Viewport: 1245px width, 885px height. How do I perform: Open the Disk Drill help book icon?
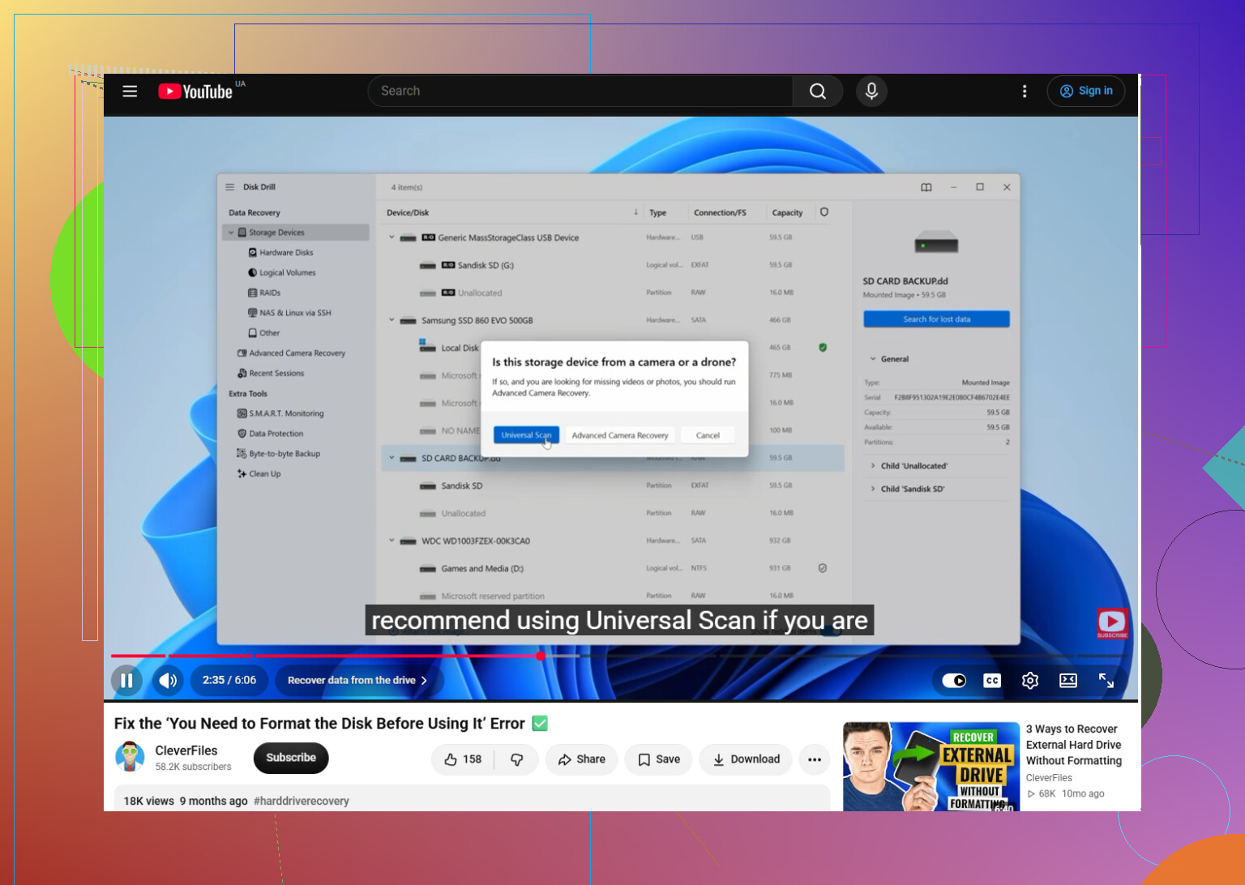tap(926, 187)
